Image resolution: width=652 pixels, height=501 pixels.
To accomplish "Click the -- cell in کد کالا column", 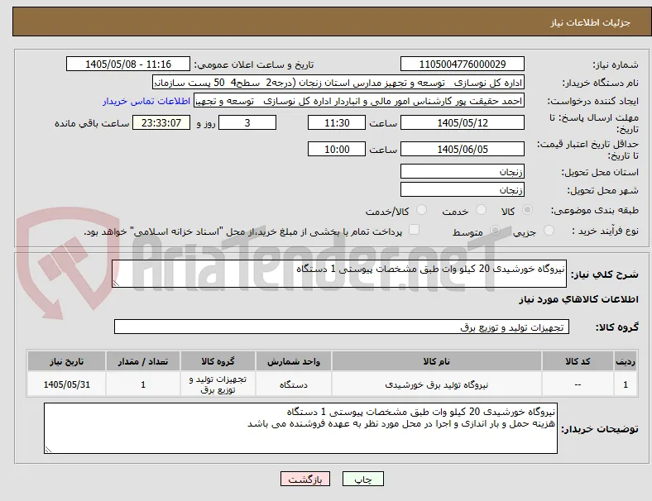I will coord(578,384).
